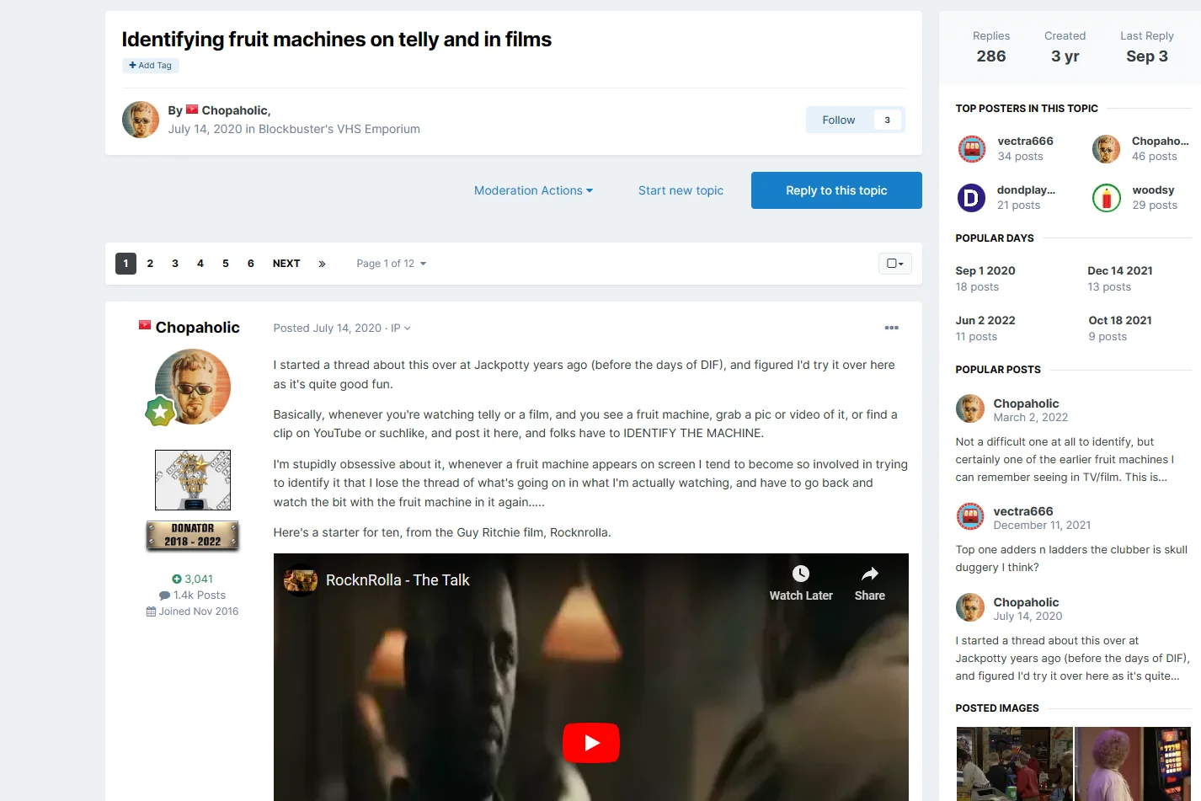The image size is (1201, 801).
Task: Click Chopaholic author name in header
Action: [235, 110]
